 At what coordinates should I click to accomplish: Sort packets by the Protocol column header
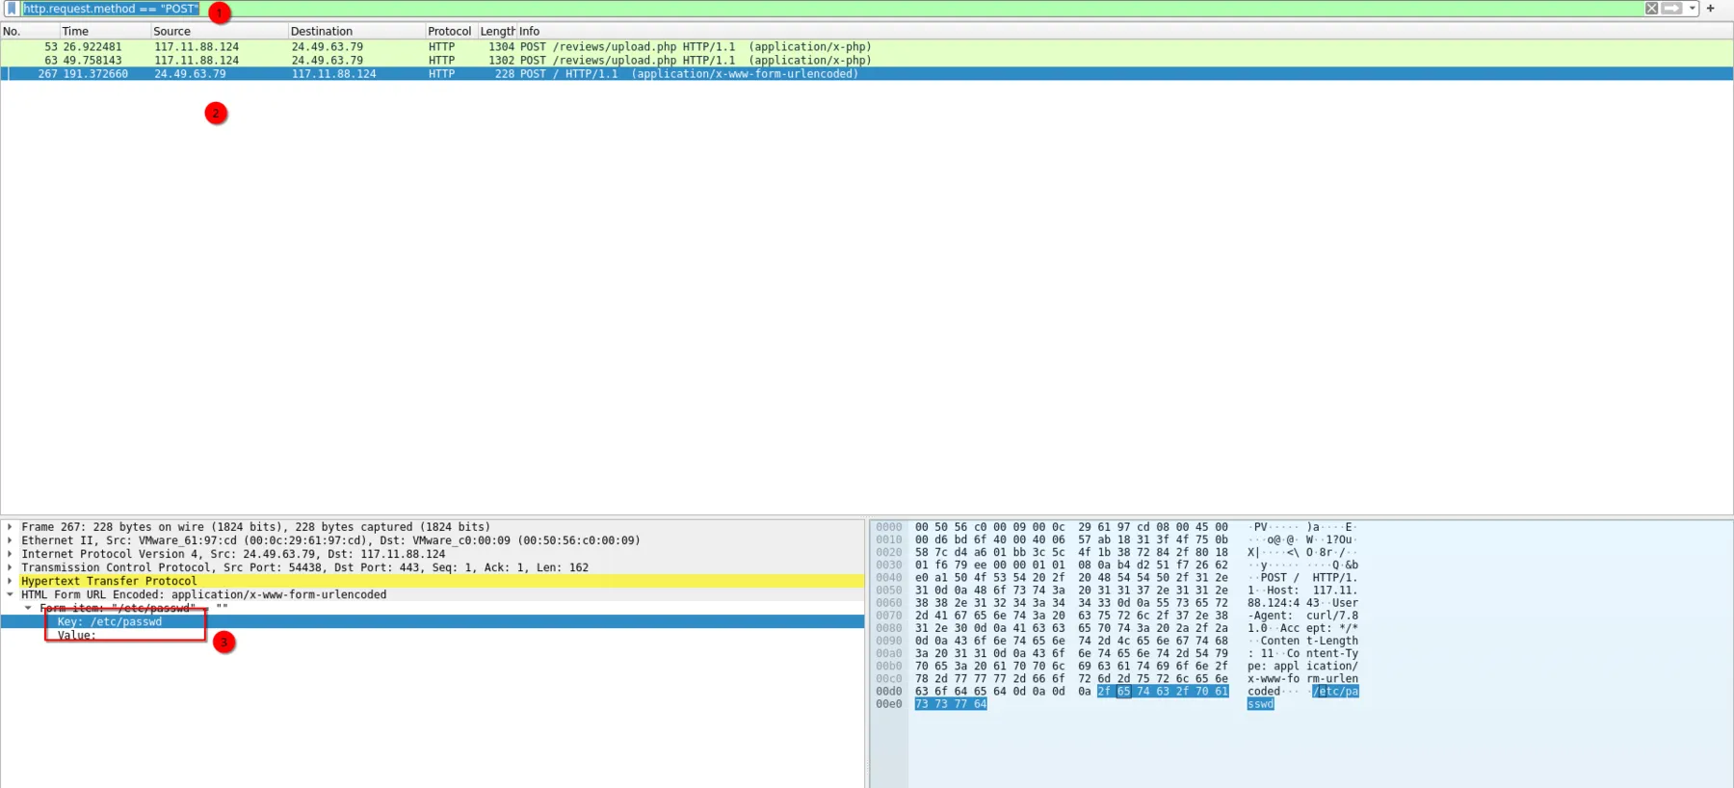pyautogui.click(x=451, y=31)
